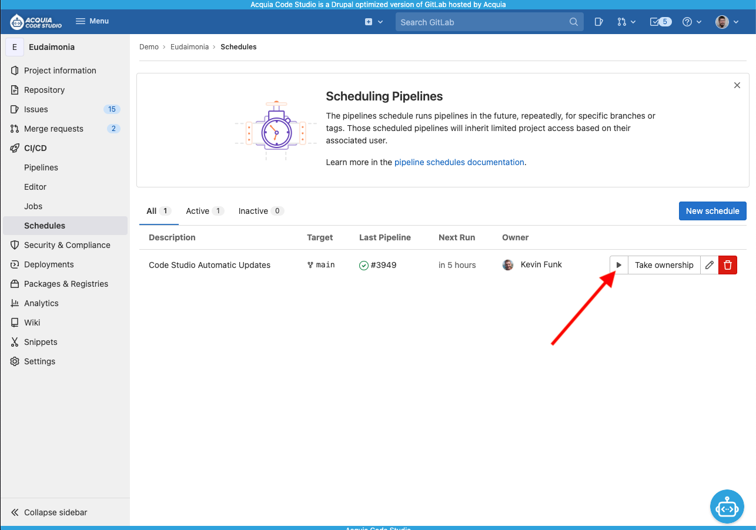Go to Jobs under CI/CD
The width and height of the screenshot is (756, 530).
(x=65, y=206)
